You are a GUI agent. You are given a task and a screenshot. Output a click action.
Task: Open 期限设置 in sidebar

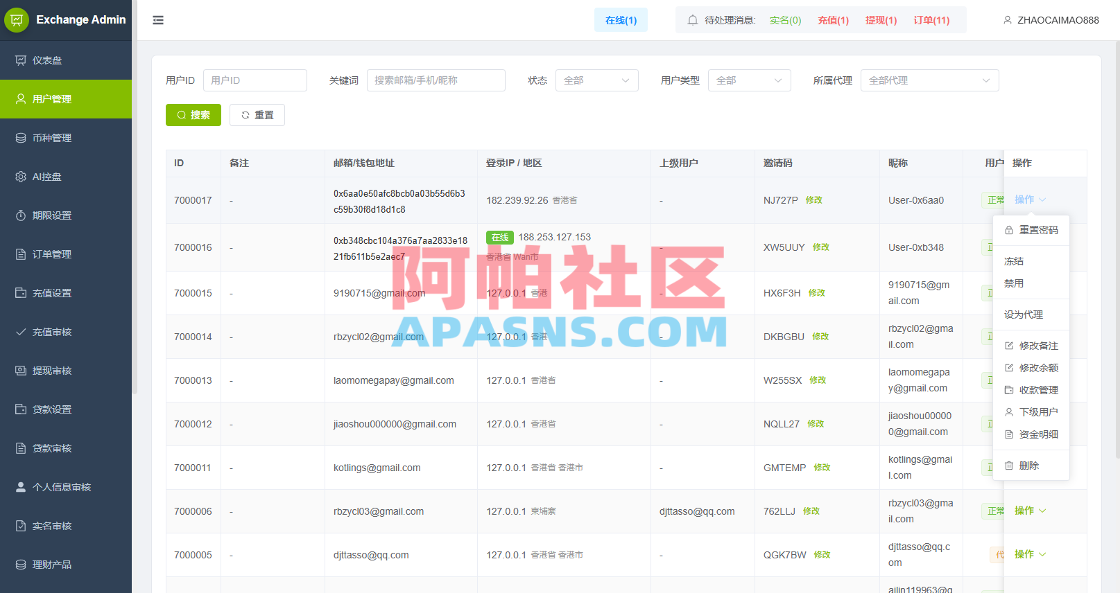66,215
